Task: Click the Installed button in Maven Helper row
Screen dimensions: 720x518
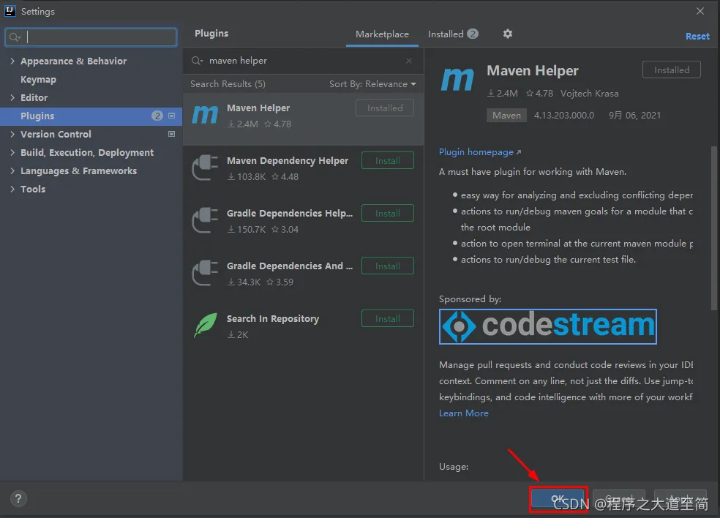Action: click(x=385, y=108)
